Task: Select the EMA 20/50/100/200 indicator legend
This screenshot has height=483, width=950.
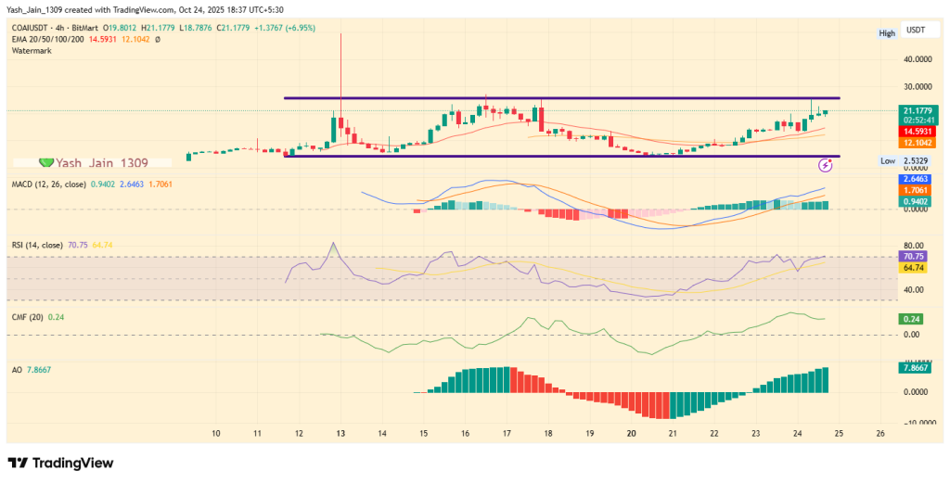Action: point(46,40)
